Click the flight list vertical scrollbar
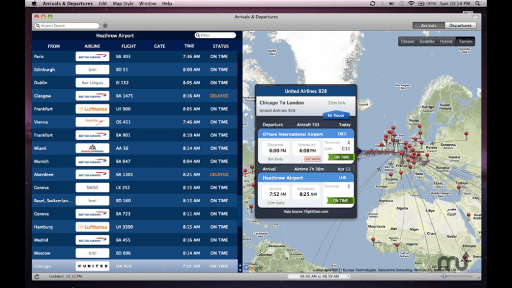The width and height of the screenshot is (512, 288). [x=240, y=210]
